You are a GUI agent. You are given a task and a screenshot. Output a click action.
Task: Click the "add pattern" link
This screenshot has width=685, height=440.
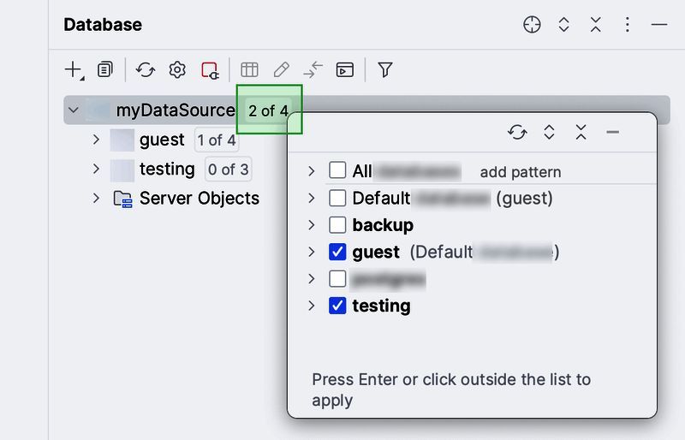[520, 172]
